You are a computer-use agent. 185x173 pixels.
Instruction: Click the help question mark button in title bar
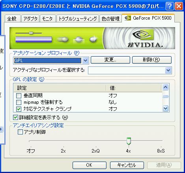(x=170, y=6)
